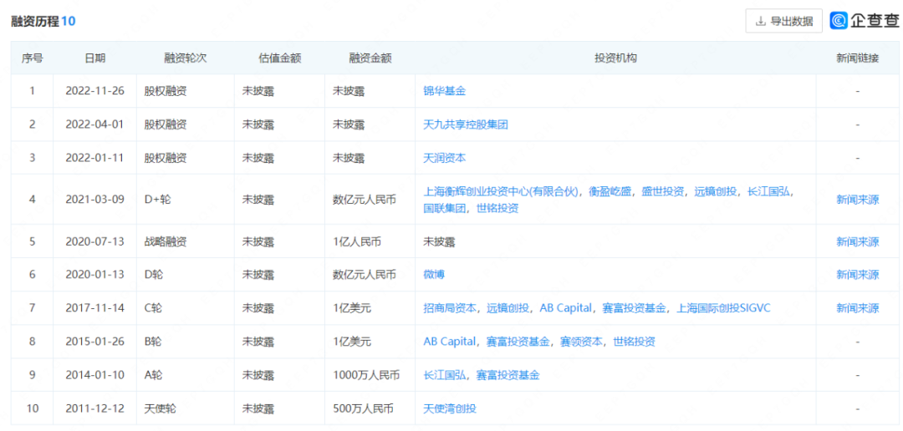The width and height of the screenshot is (903, 431).
Task: Click the 融资轮次 column header
Action: click(185, 58)
